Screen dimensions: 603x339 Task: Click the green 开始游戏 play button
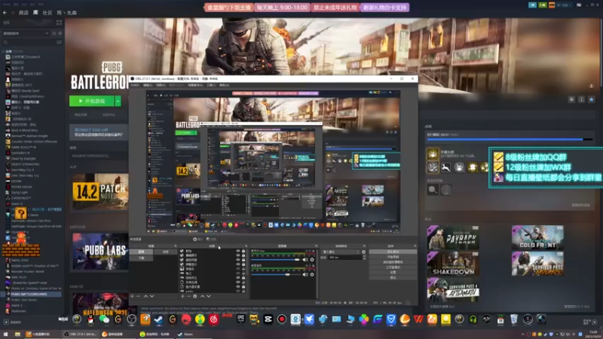click(x=91, y=101)
